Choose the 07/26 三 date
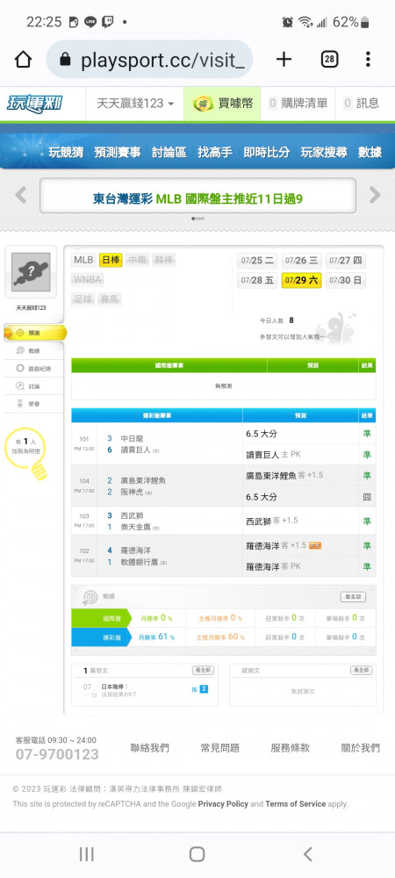 click(302, 261)
